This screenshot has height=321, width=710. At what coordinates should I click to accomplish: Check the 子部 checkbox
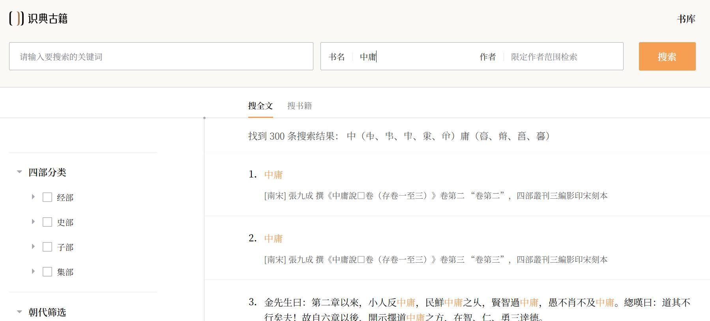click(47, 247)
